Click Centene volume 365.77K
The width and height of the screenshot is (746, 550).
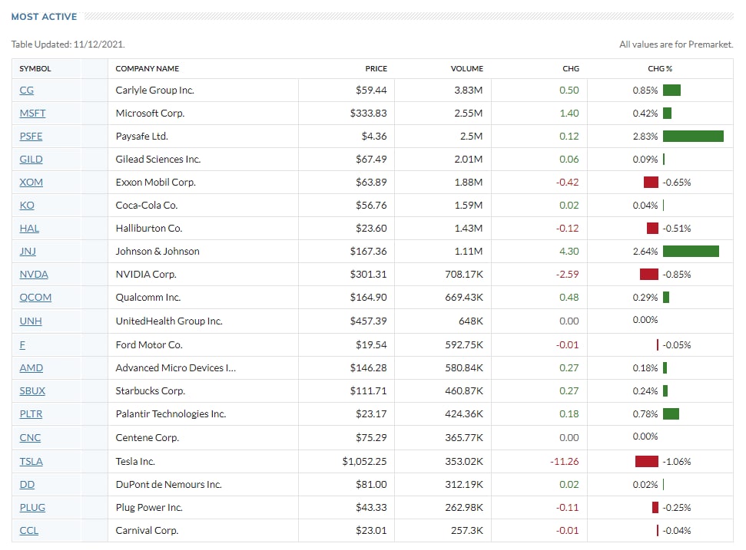coord(464,438)
